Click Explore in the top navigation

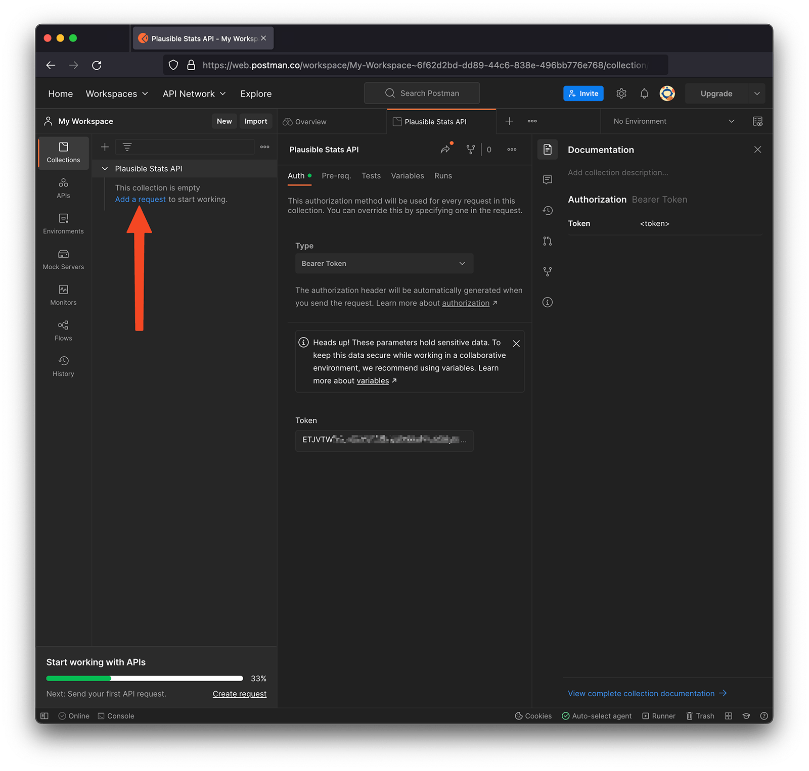pyautogui.click(x=256, y=94)
